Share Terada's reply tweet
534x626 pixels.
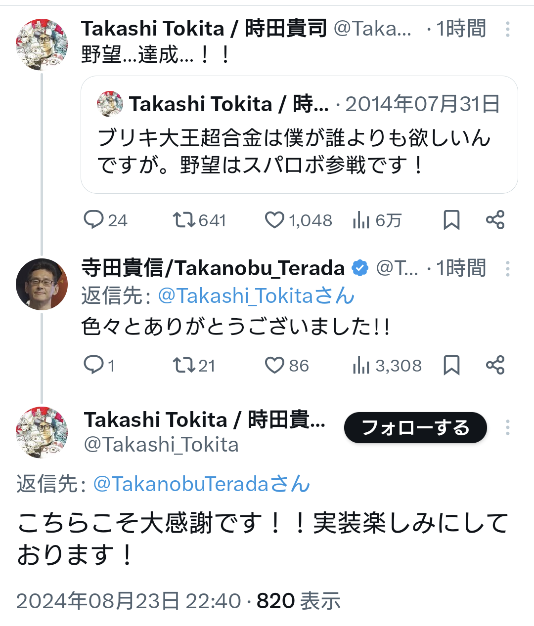pos(495,365)
